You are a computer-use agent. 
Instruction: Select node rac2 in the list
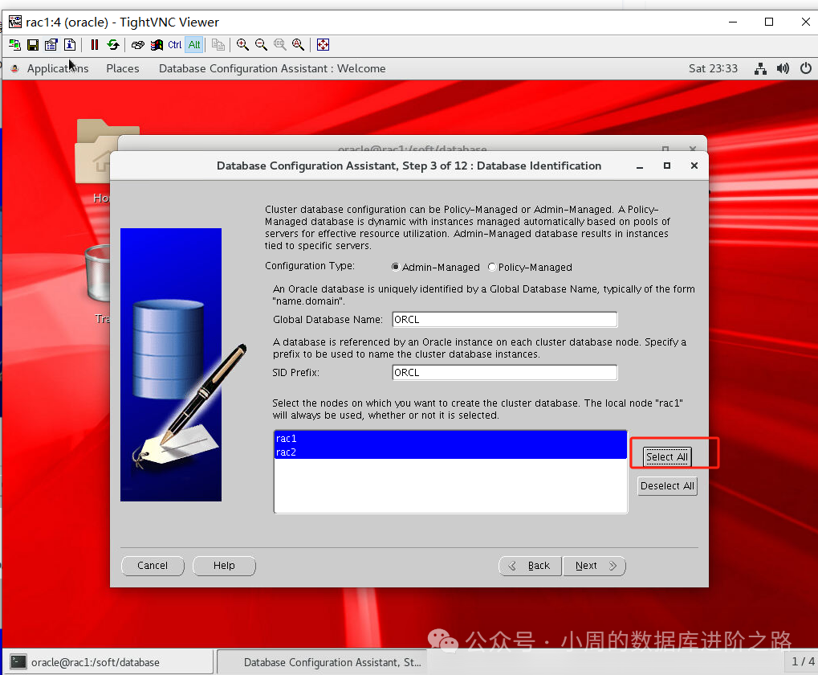tap(450, 452)
